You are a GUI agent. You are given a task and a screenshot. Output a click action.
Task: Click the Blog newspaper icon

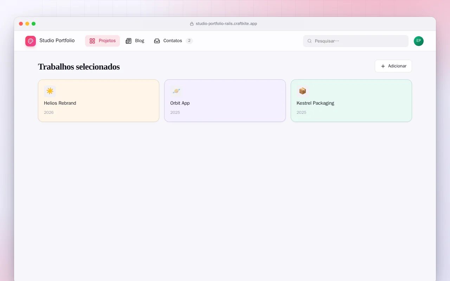pyautogui.click(x=129, y=41)
